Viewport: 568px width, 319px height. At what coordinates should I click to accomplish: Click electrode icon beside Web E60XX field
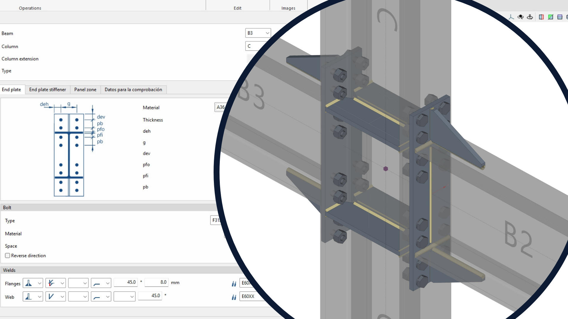tap(234, 297)
